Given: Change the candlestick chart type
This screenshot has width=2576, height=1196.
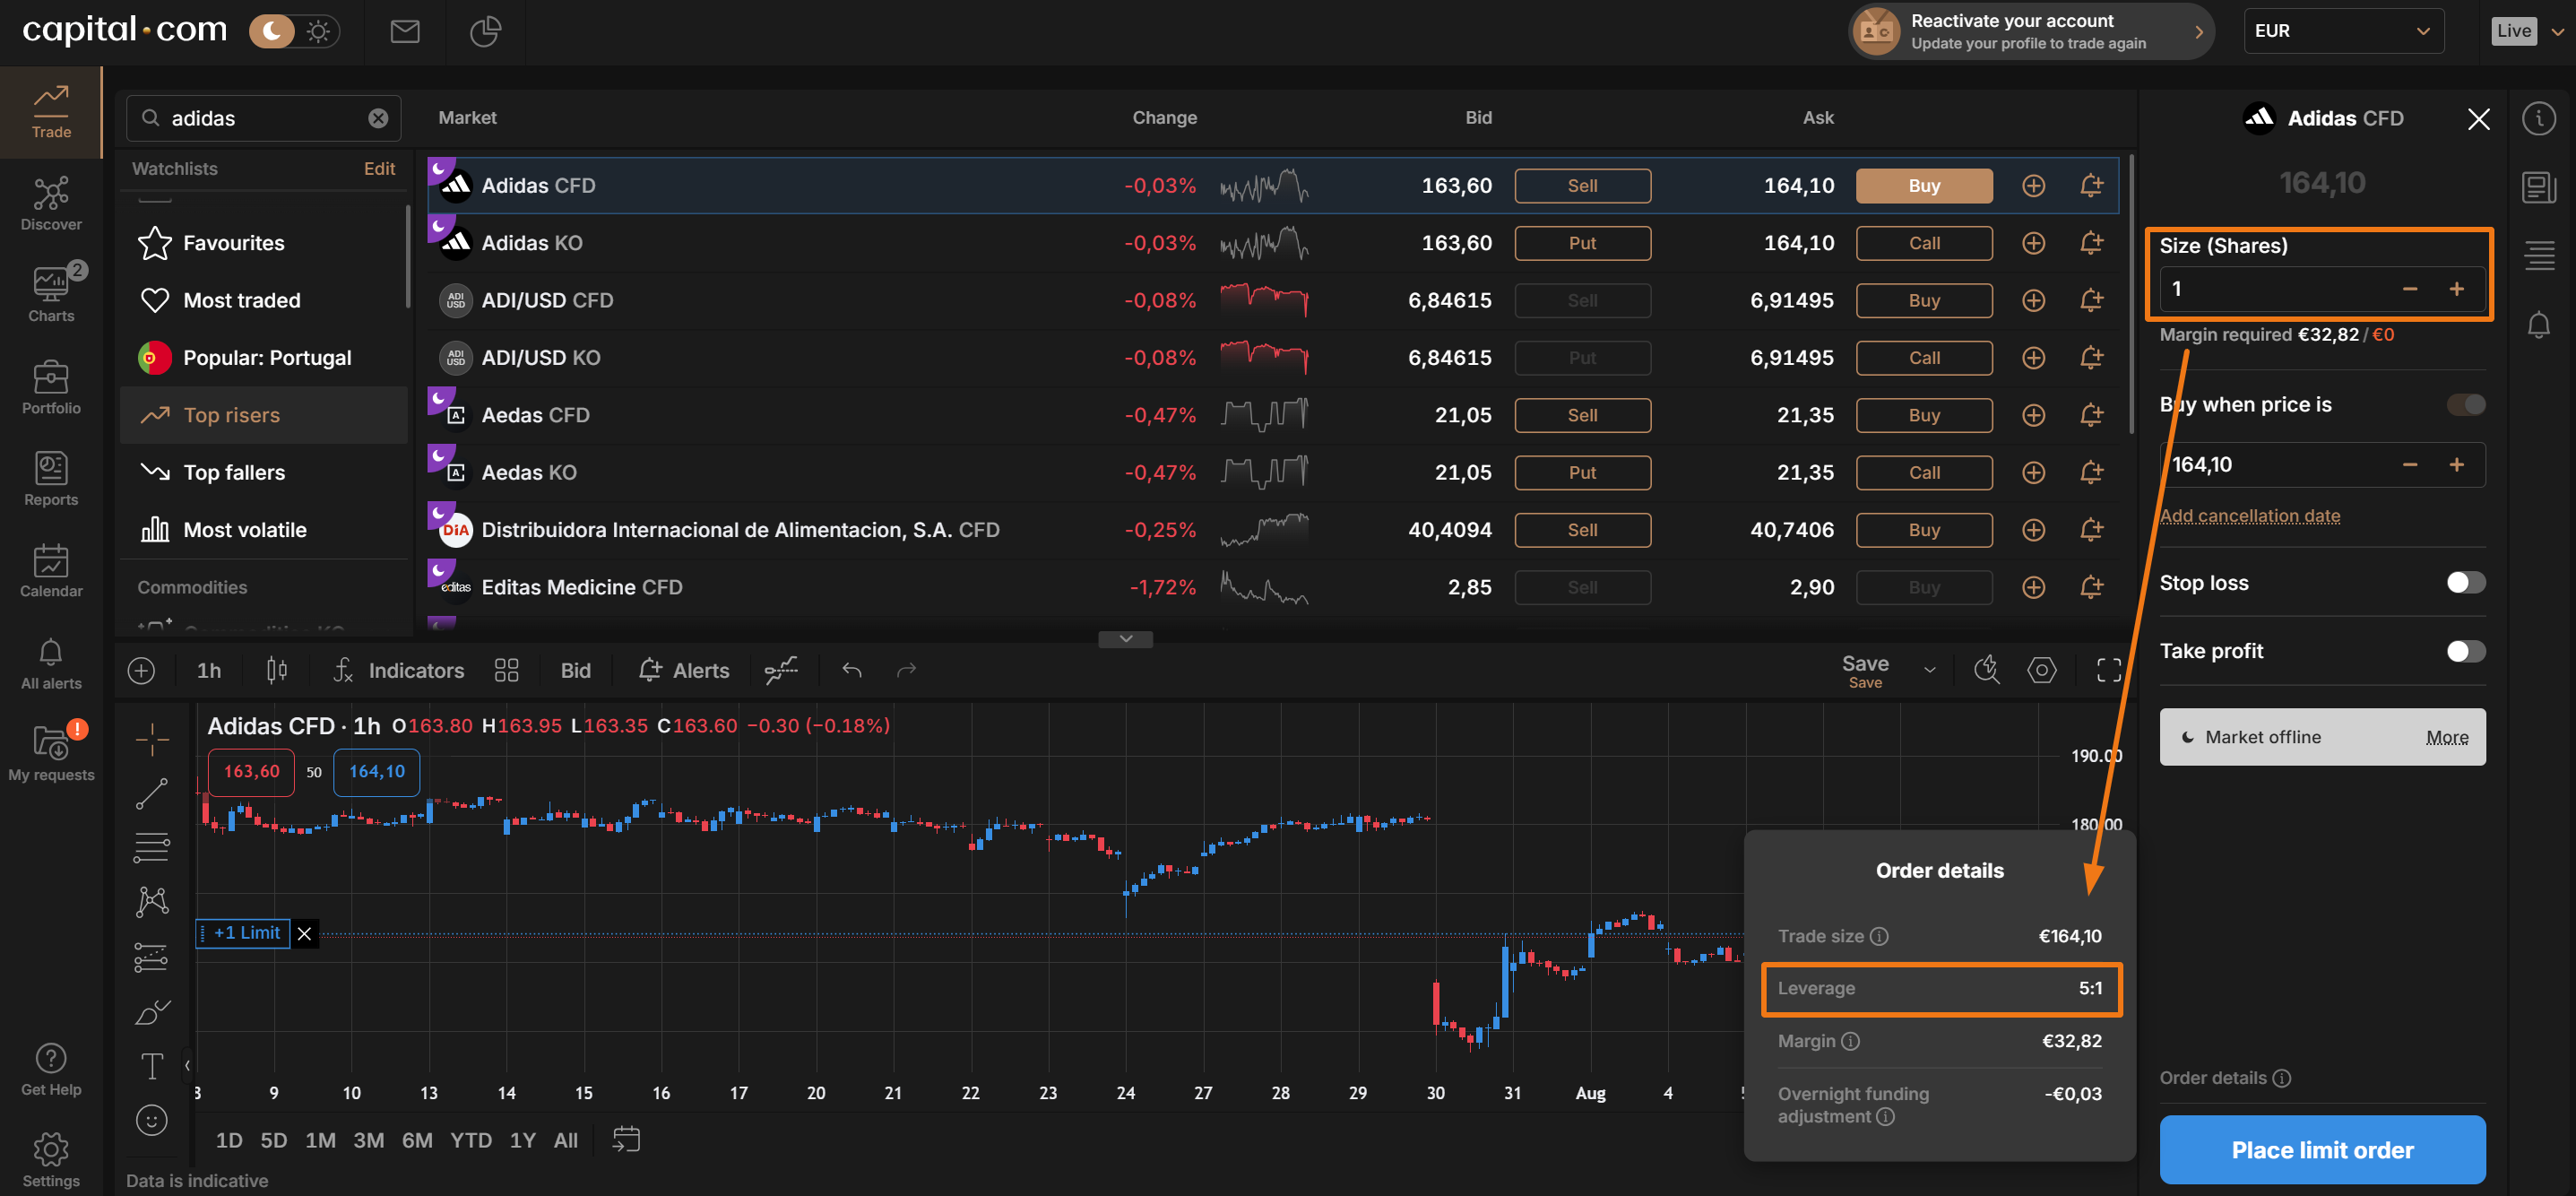Looking at the screenshot, I should [x=277, y=670].
